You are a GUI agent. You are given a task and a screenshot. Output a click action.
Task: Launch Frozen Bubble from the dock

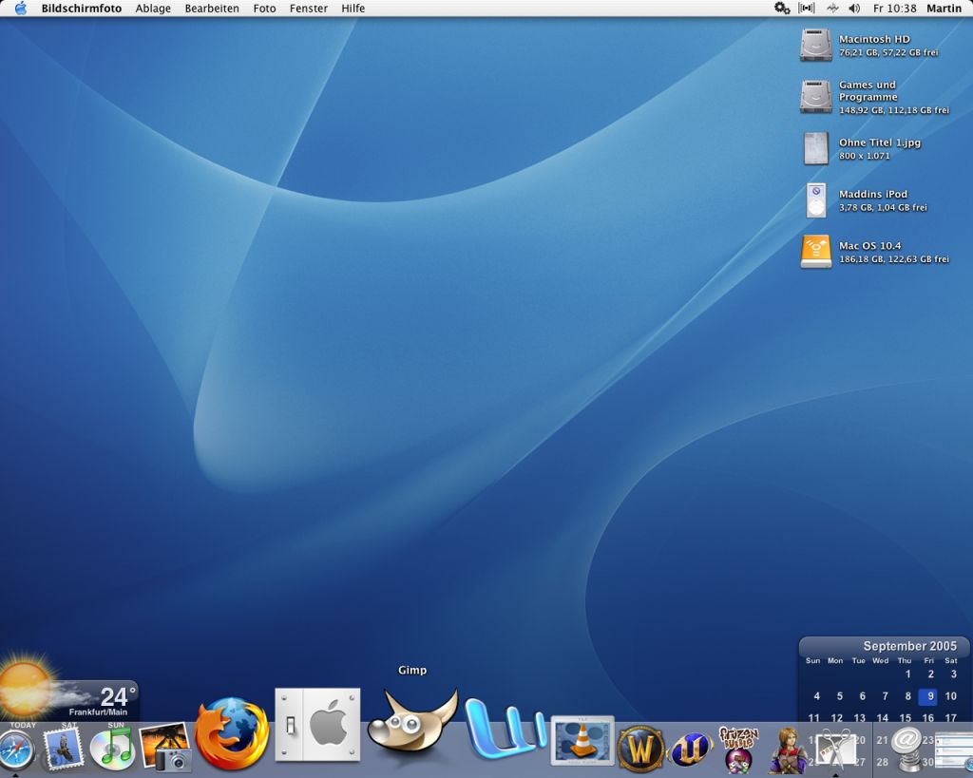coord(738,750)
